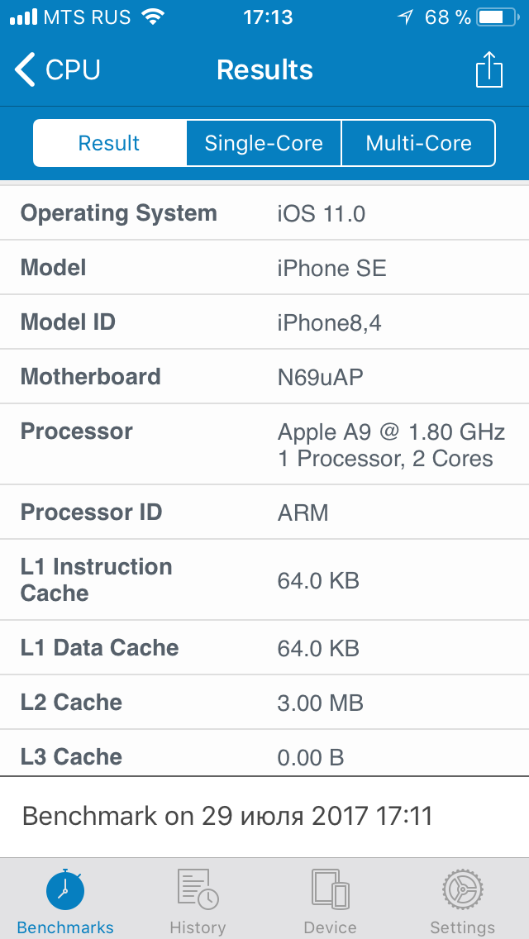Select the L2 Cache row
The width and height of the screenshot is (529, 939).
pos(264,703)
